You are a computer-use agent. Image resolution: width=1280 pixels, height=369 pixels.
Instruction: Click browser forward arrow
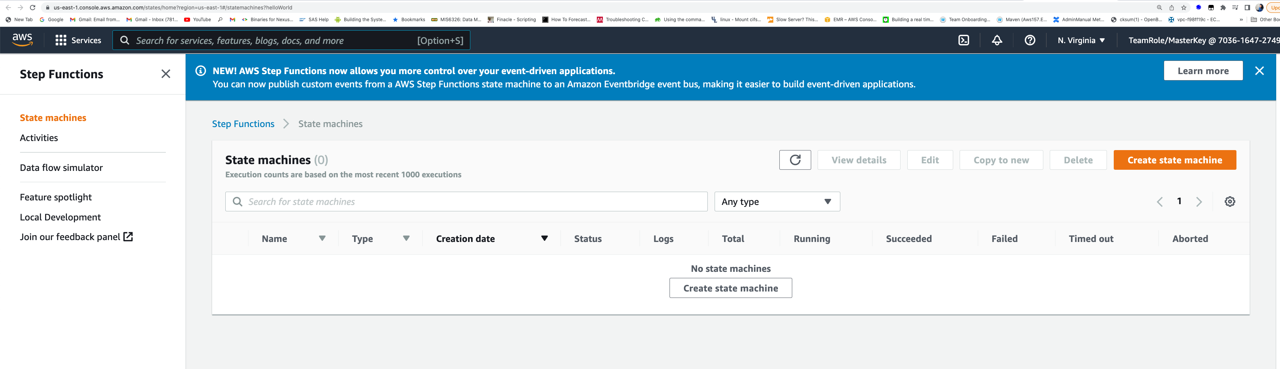click(20, 8)
